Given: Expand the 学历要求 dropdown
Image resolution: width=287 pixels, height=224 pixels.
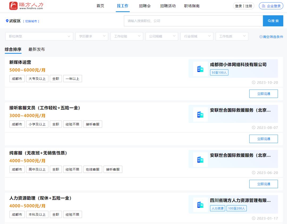Looking at the screenshot, I should pyautogui.click(x=92, y=36).
